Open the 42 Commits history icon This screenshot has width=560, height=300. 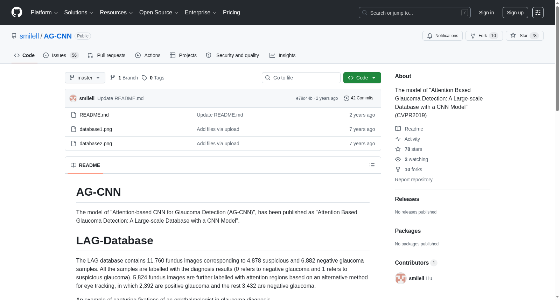[x=346, y=98]
